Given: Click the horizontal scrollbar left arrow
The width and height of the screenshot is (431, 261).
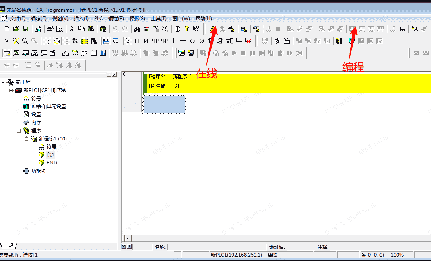Looking at the screenshot, I should 128,238.
